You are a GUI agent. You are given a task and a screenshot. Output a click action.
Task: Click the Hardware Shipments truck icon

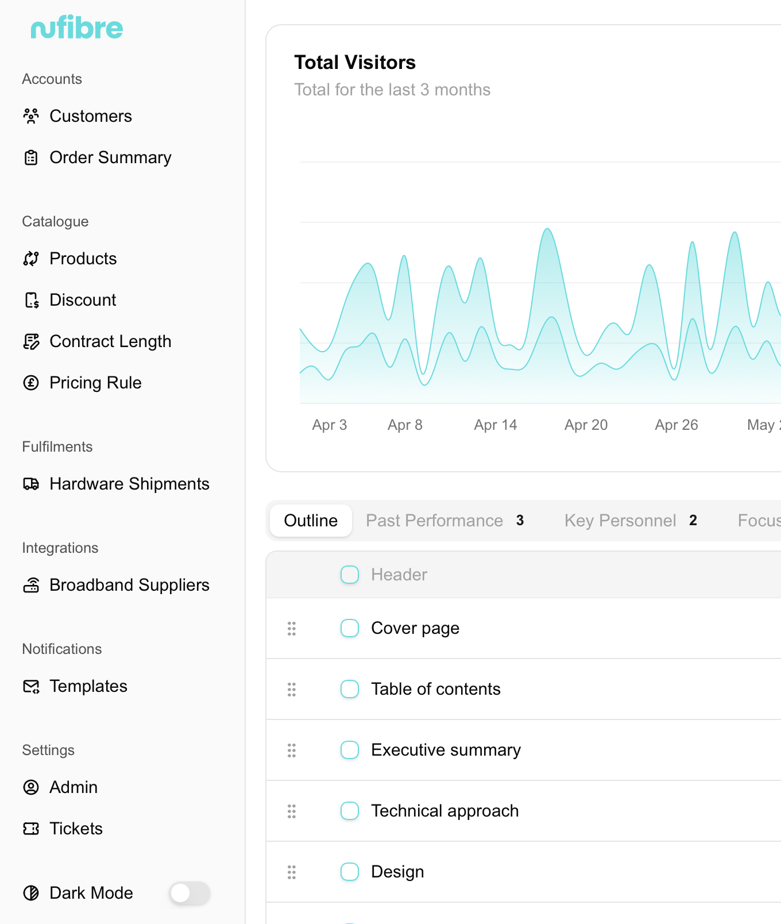pos(31,484)
